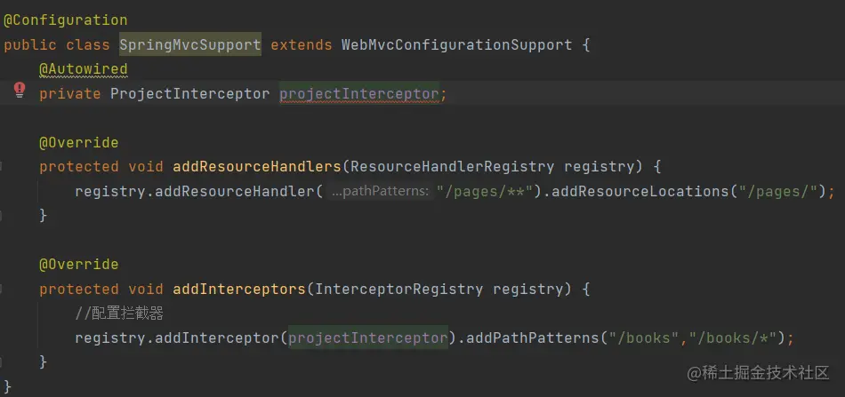
Task: Click the red error bulb icon
Action: (x=20, y=90)
